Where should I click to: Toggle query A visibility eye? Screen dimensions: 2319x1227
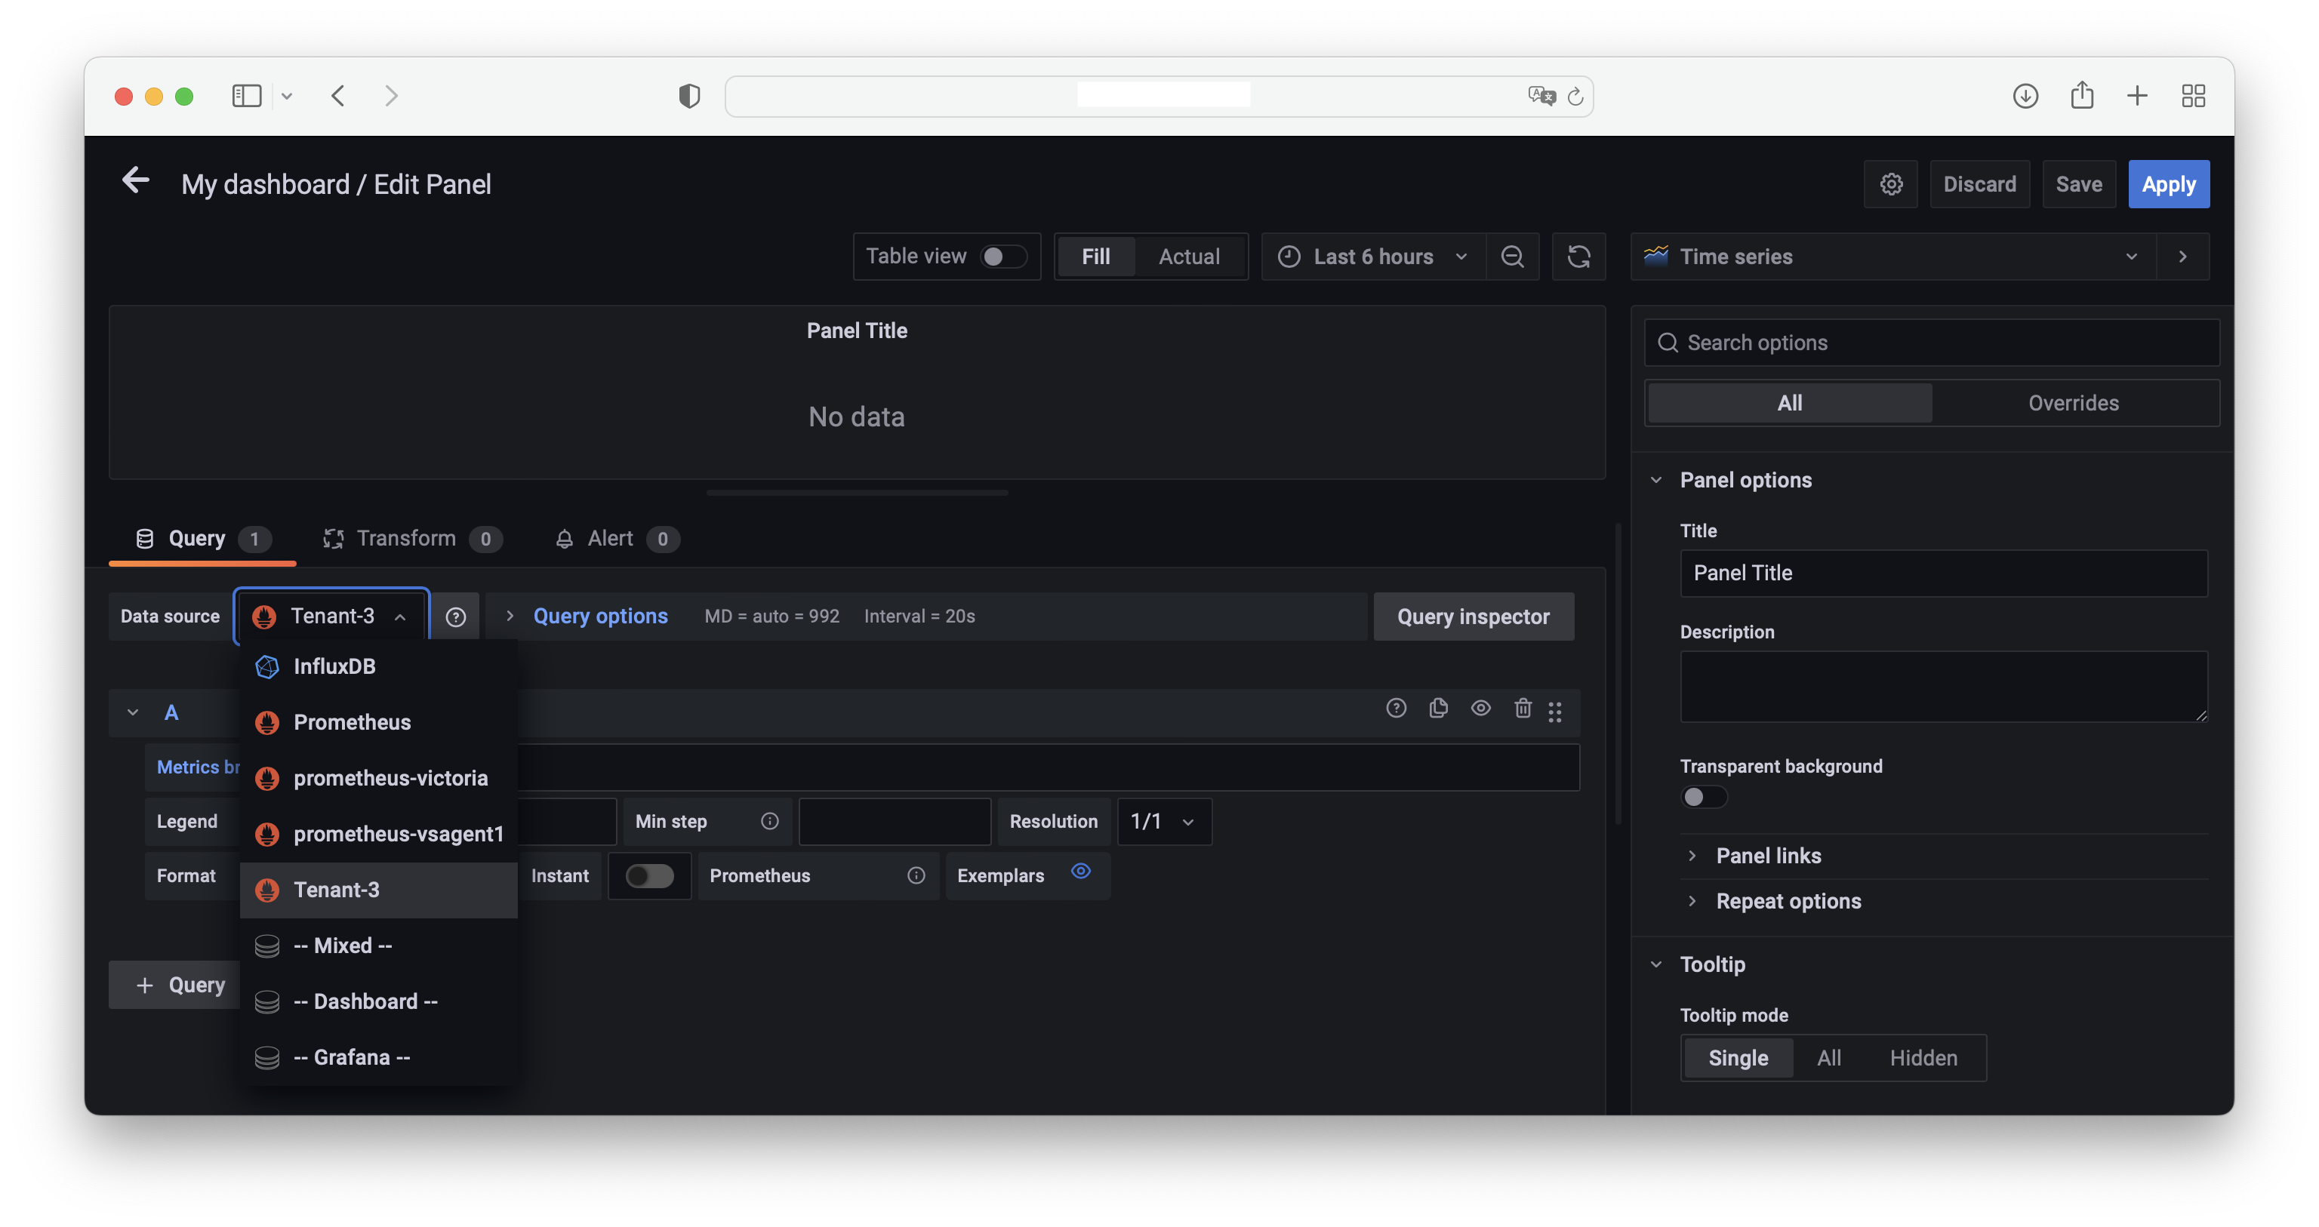(x=1480, y=709)
